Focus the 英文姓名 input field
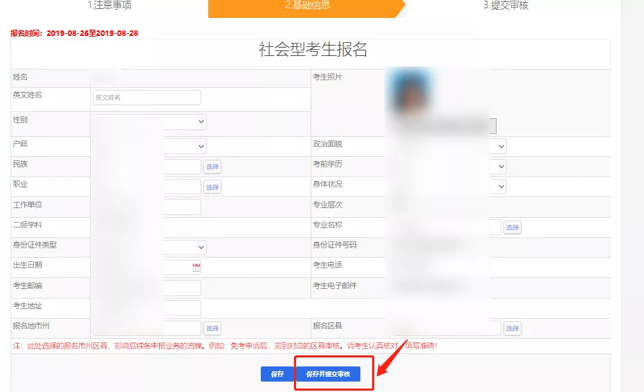Image resolution: width=644 pixels, height=392 pixels. (147, 97)
